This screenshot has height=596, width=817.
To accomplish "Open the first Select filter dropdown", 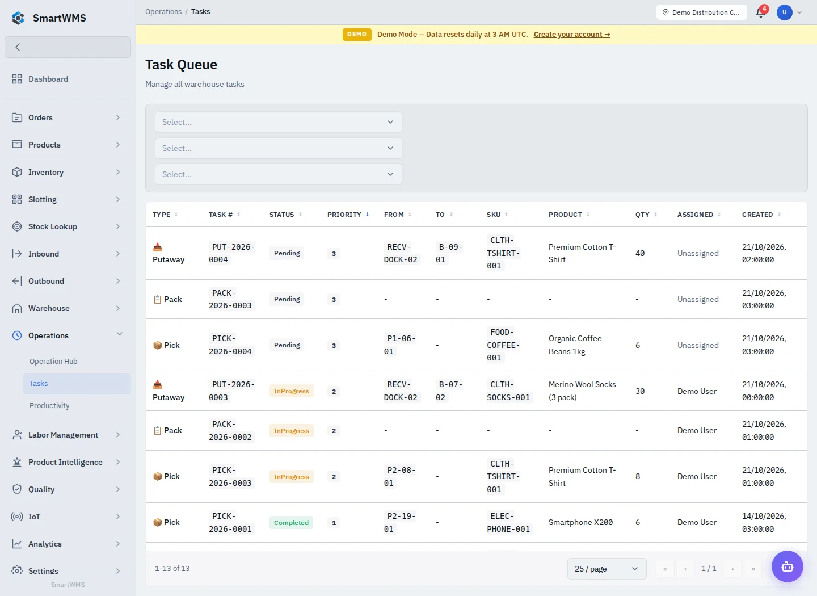I will pyautogui.click(x=278, y=122).
